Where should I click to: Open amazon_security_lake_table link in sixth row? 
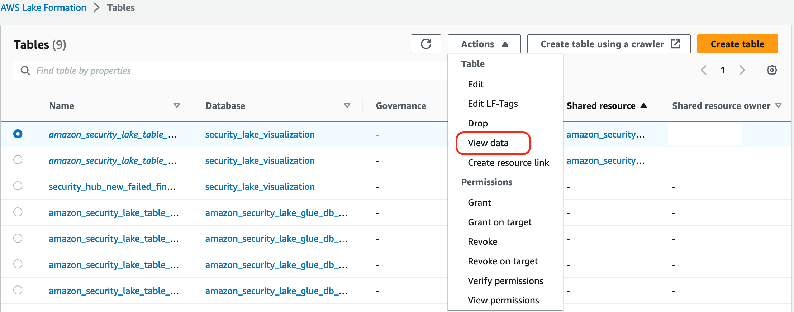(114, 265)
